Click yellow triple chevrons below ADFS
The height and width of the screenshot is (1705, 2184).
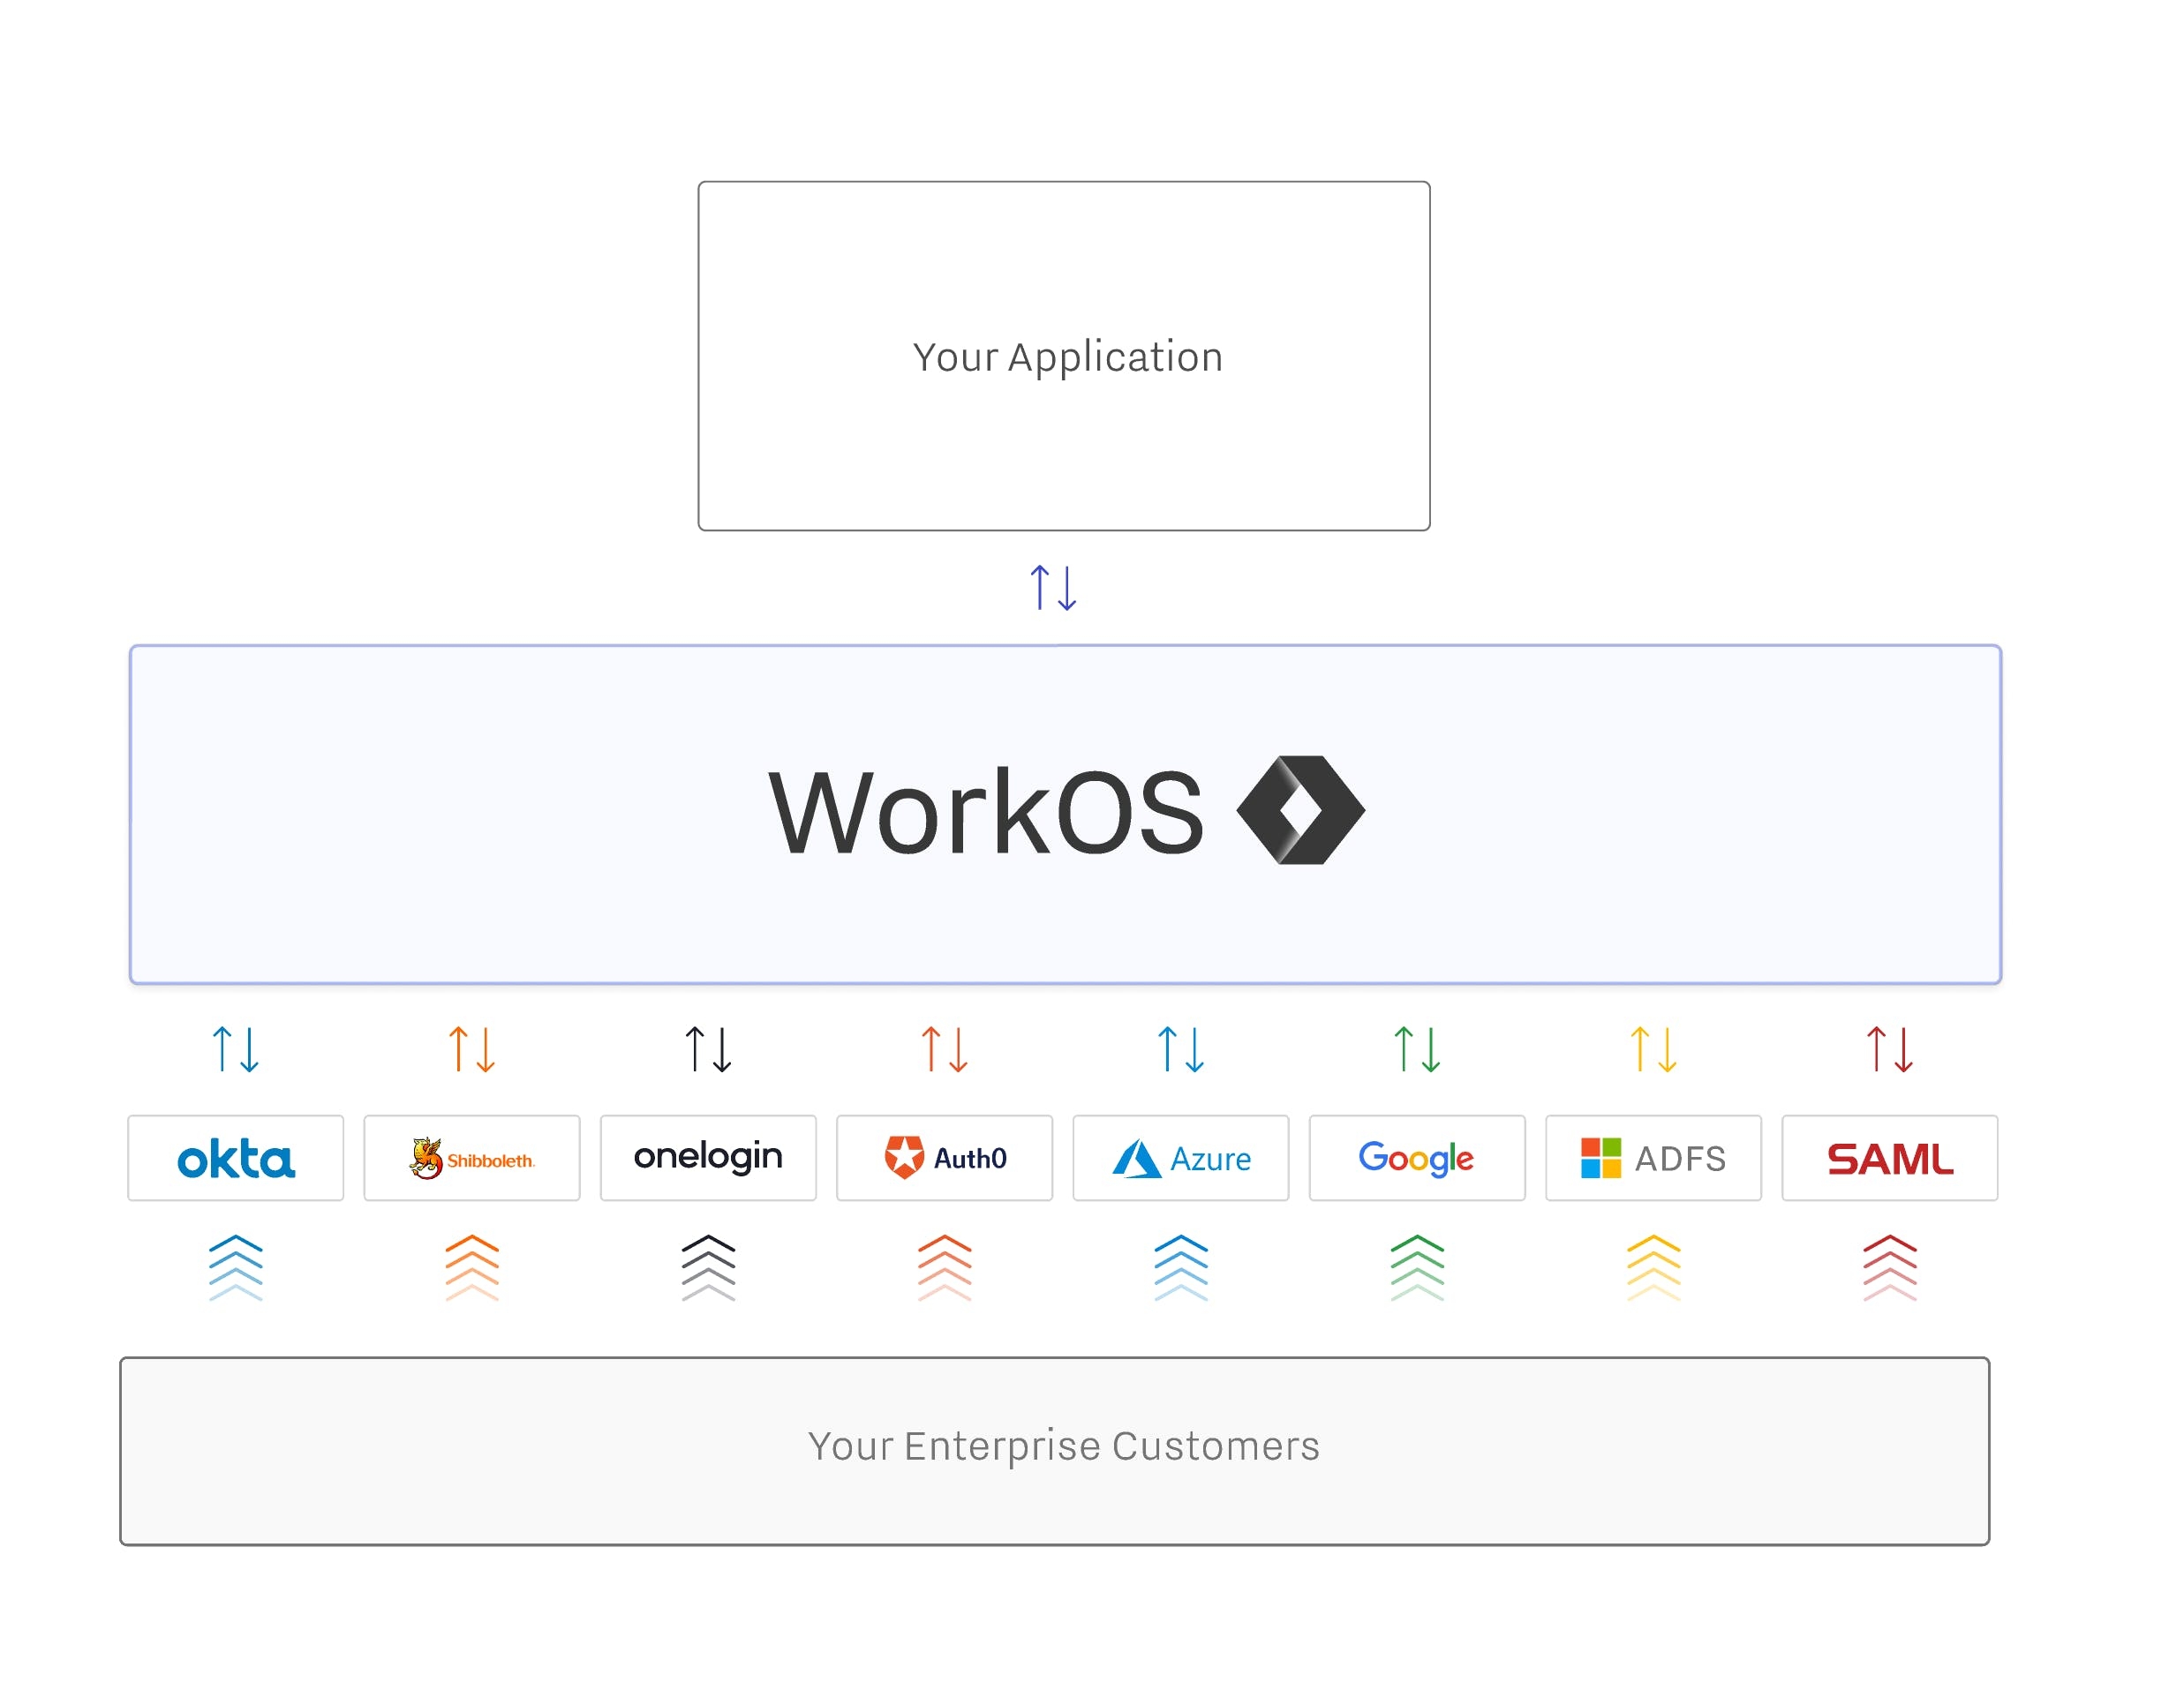coord(1654,1268)
